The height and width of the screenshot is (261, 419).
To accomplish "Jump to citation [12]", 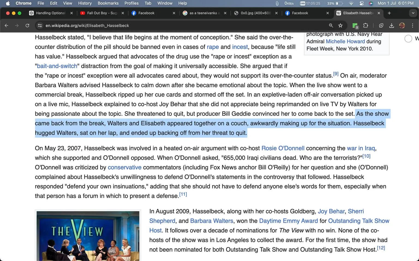I will tap(381, 248).
